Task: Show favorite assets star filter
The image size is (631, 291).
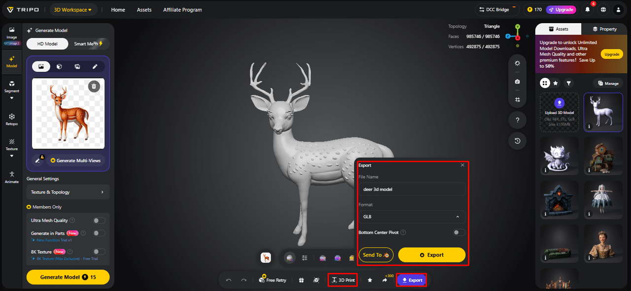Action: click(x=556, y=83)
